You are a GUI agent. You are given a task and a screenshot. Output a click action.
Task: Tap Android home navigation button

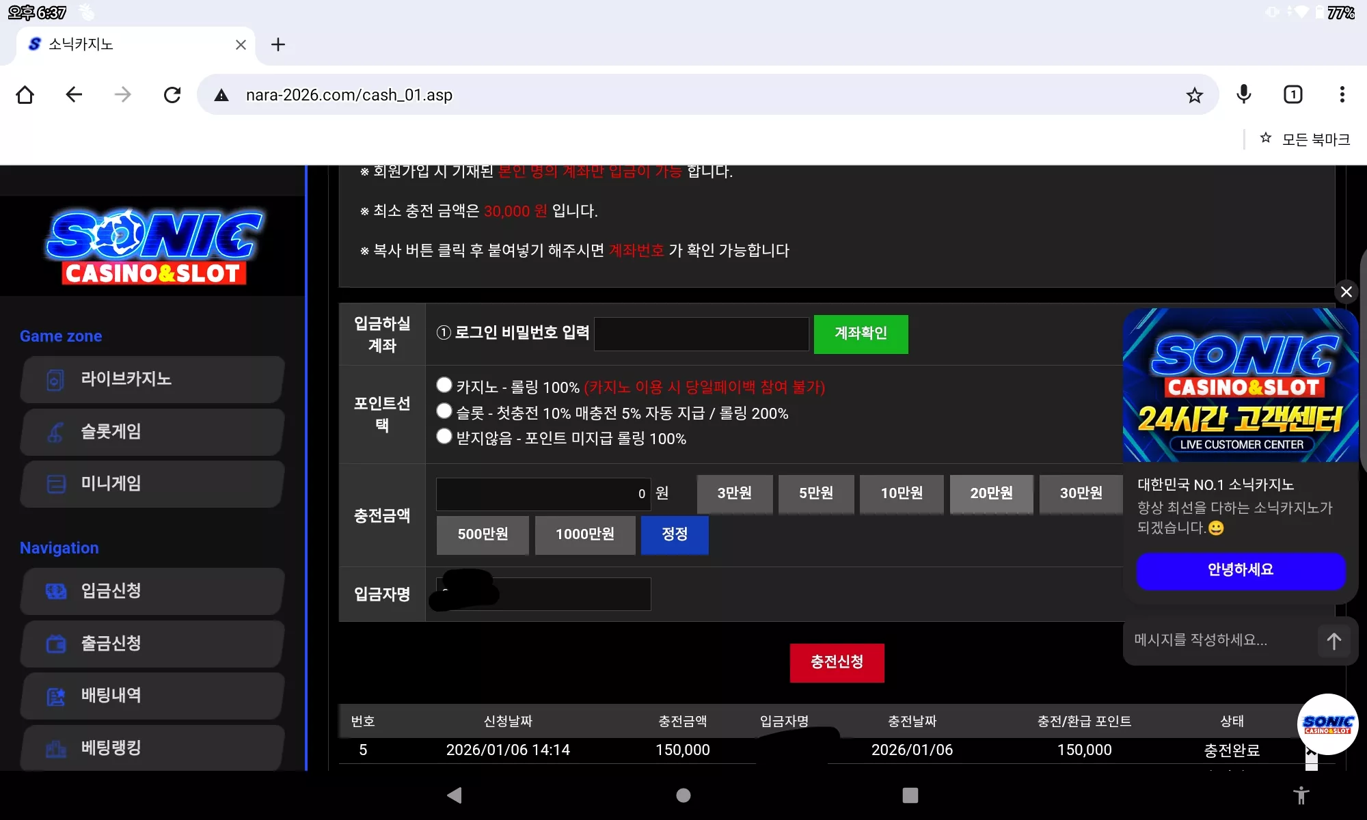(x=683, y=795)
